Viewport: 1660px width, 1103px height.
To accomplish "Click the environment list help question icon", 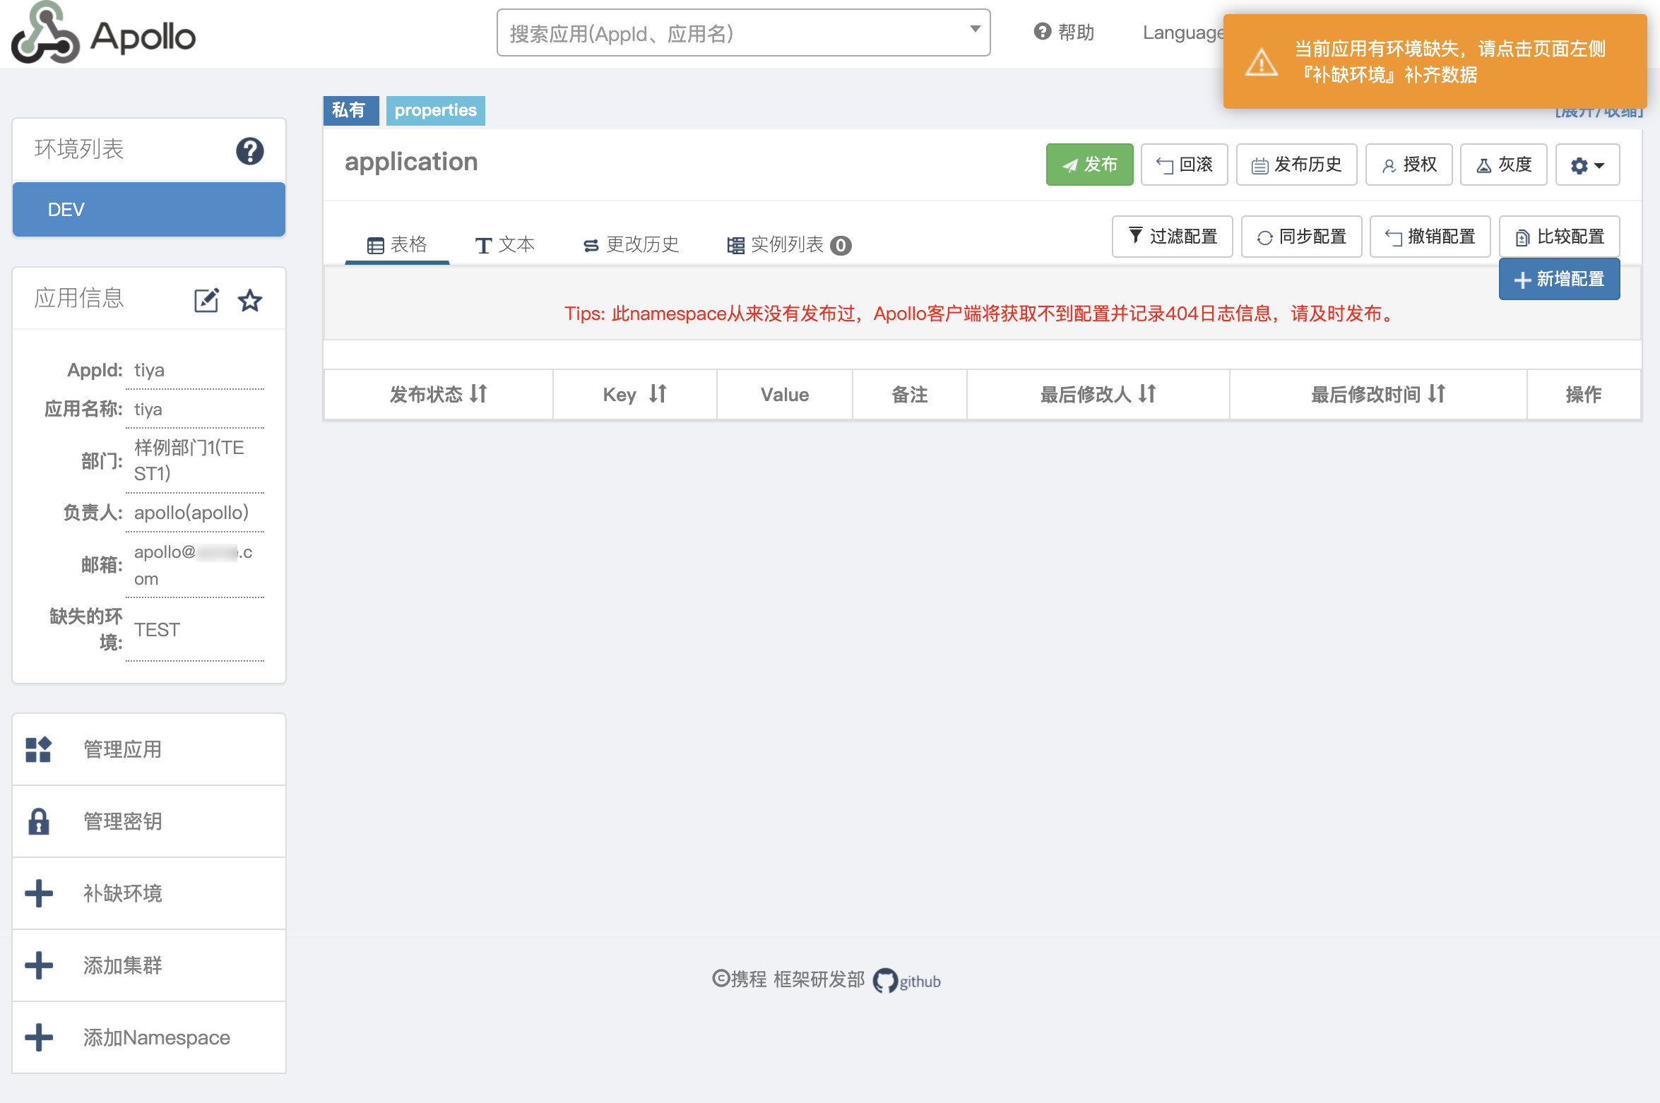I will pyautogui.click(x=249, y=151).
